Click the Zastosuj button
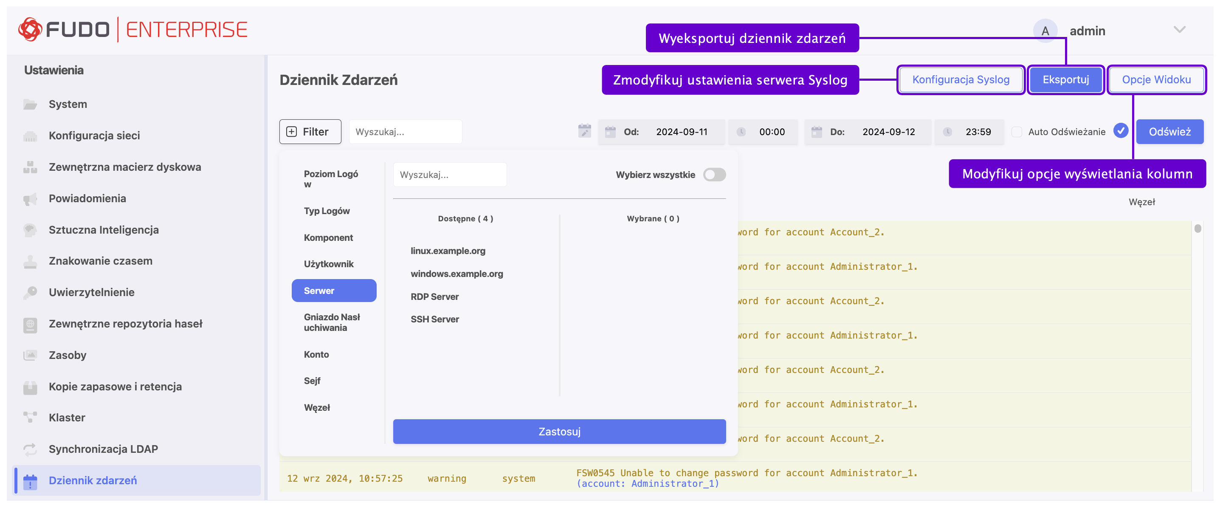This screenshot has width=1220, height=511. pos(559,432)
